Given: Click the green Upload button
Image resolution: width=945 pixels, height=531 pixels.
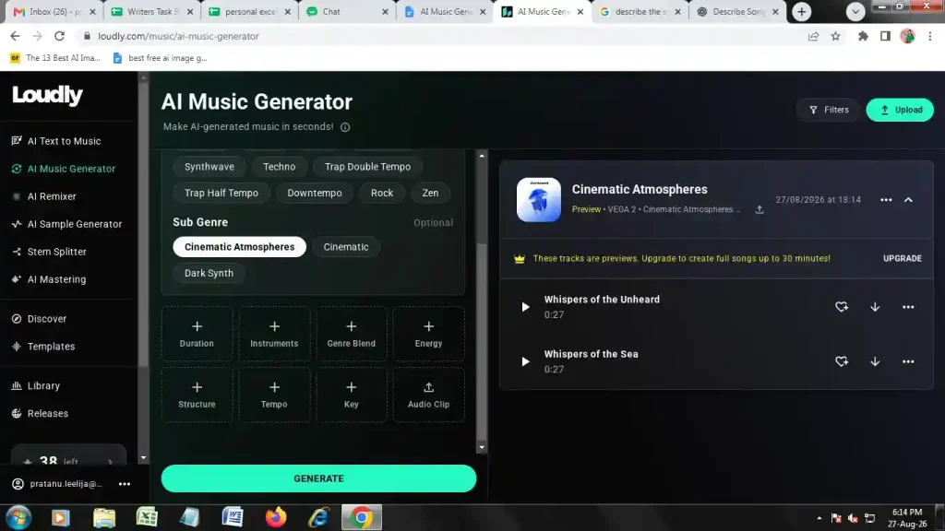Looking at the screenshot, I should coord(900,110).
